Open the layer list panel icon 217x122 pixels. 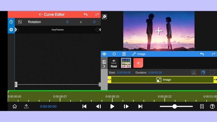click(104, 62)
